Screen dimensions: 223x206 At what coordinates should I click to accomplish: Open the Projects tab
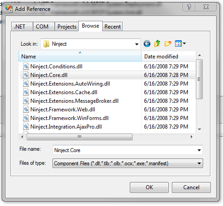(67, 27)
